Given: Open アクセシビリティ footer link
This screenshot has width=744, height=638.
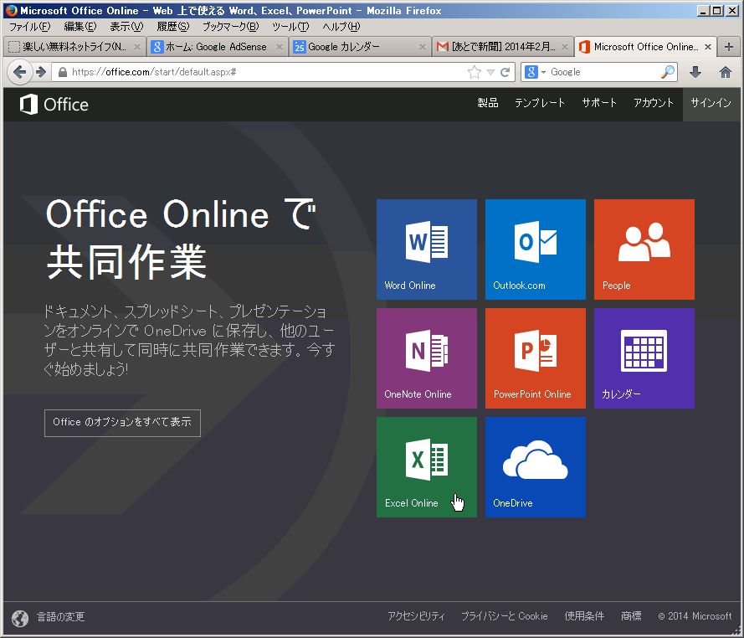Looking at the screenshot, I should (x=416, y=616).
